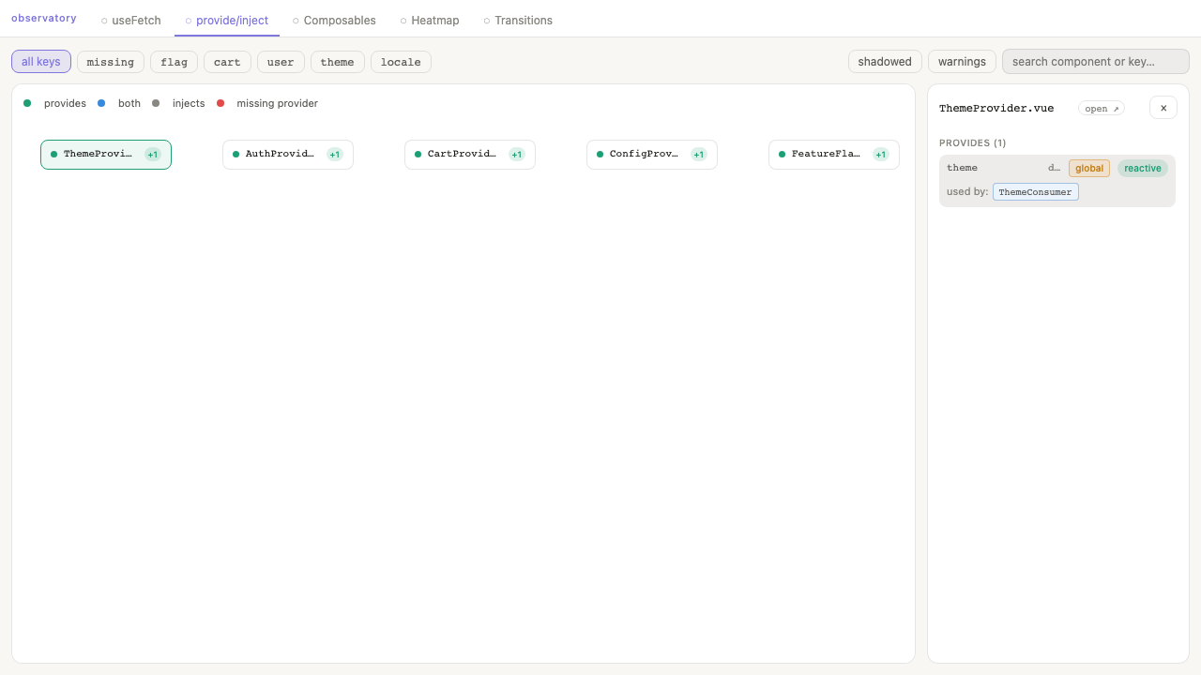Screen dimensions: 1201x675
Task: Toggle the warnings filter
Action: 962,62
